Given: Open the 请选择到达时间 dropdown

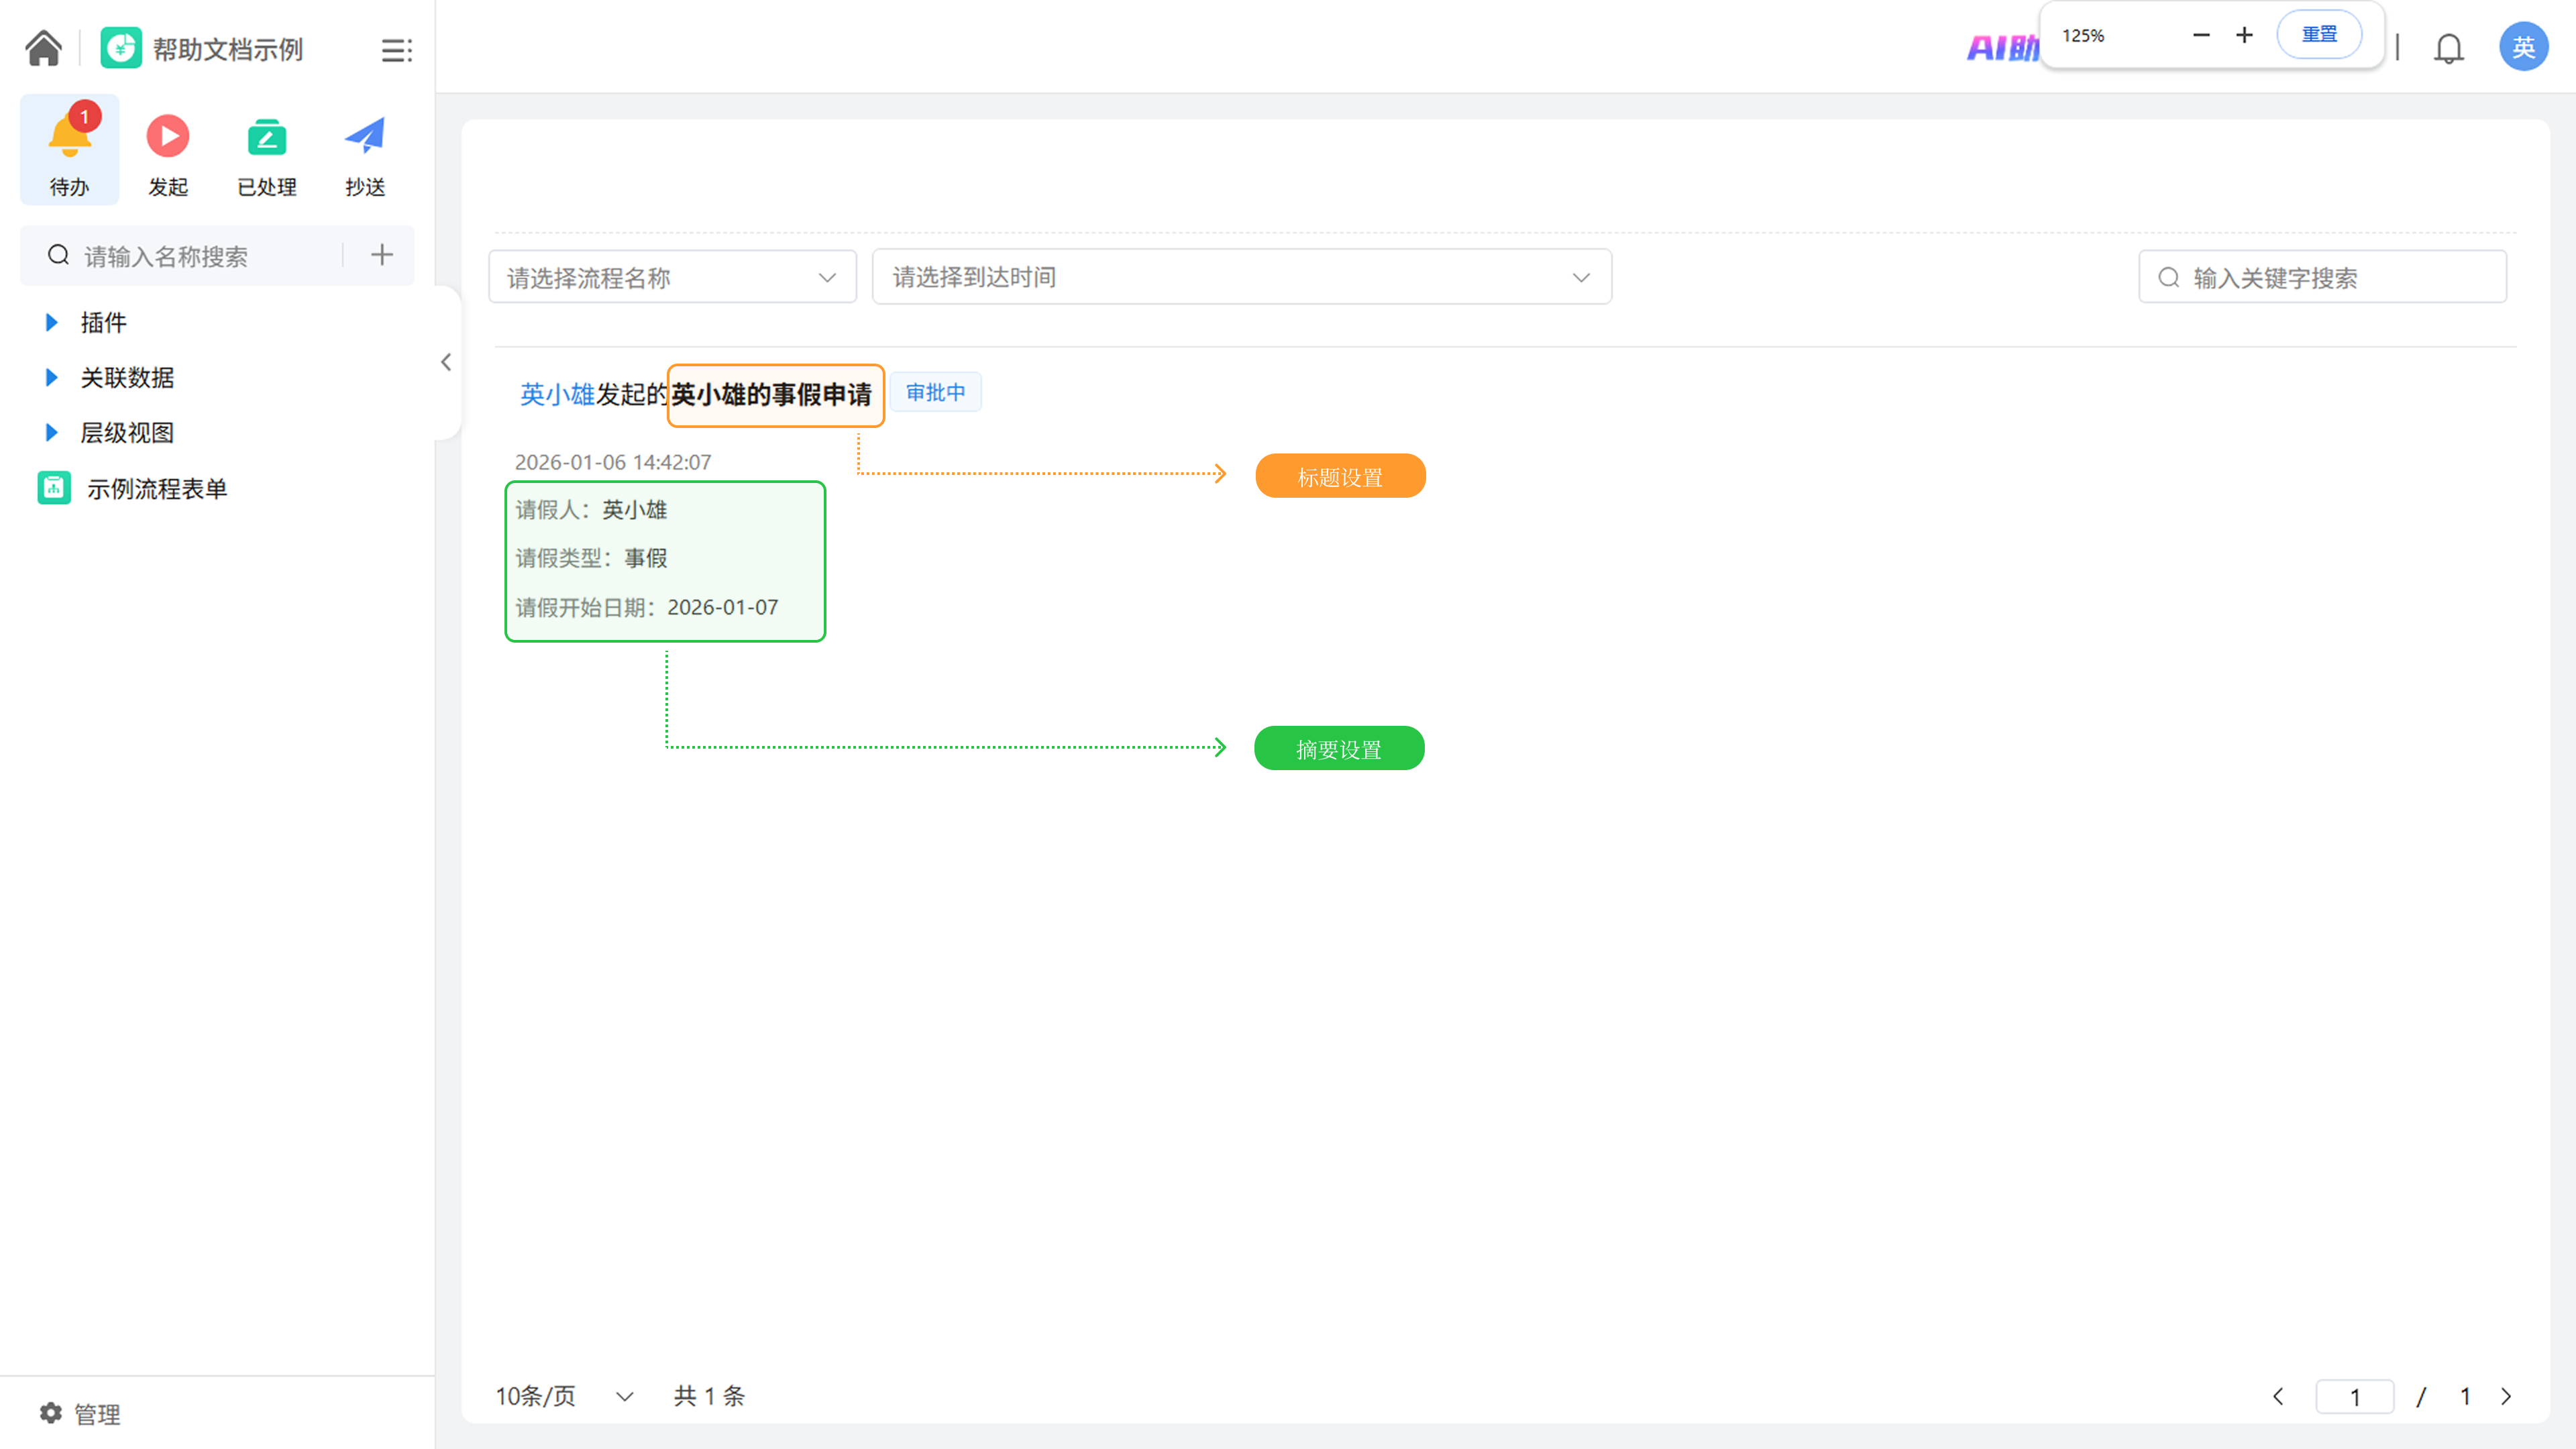Looking at the screenshot, I should (x=1240, y=277).
